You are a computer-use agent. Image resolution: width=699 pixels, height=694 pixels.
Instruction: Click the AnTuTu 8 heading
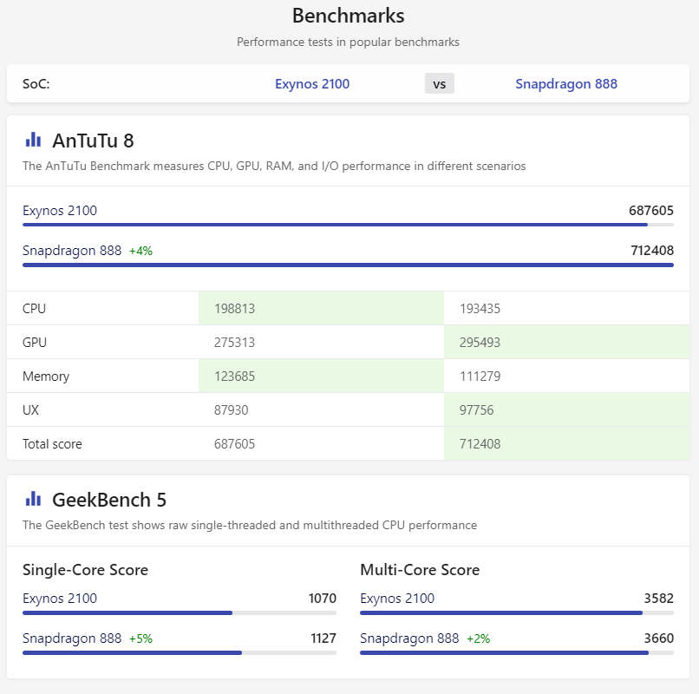(93, 141)
